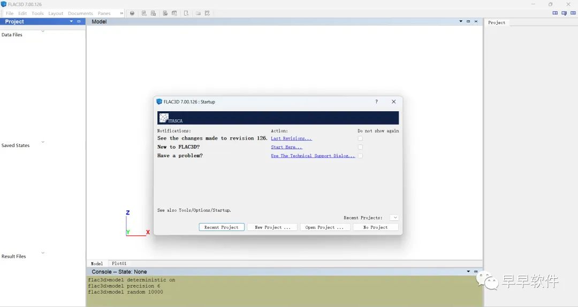Open the Documents menu
Screen dimensions: 578x307
click(x=80, y=13)
